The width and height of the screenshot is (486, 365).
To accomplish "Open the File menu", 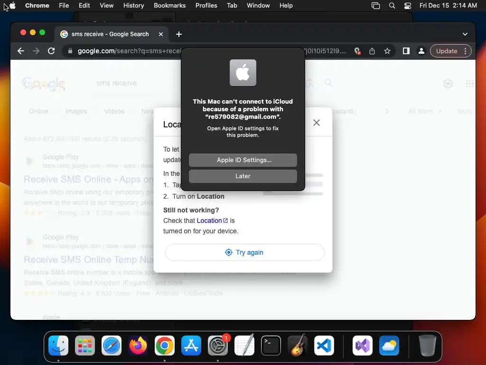I will coord(64,6).
